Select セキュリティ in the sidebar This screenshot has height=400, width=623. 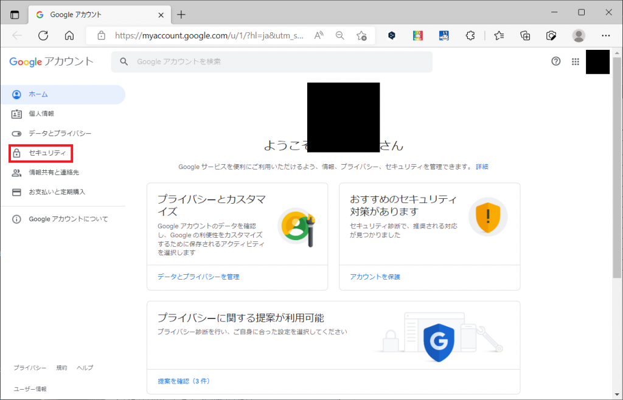tap(40, 153)
